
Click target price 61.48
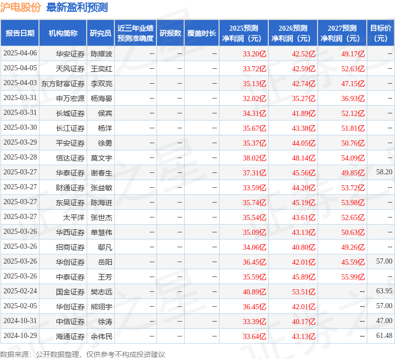tap(384, 335)
